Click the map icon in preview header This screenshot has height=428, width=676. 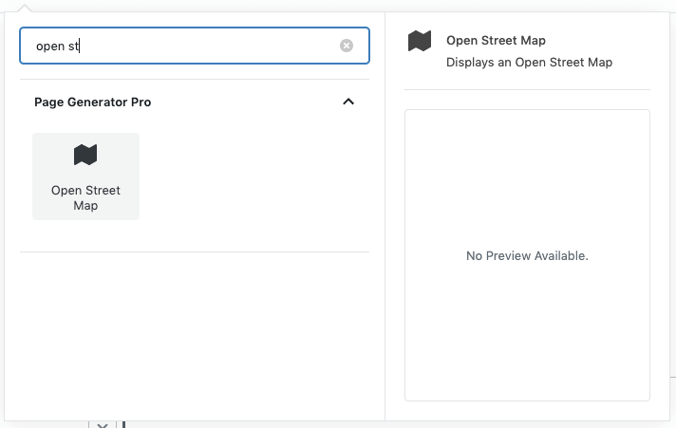point(420,42)
